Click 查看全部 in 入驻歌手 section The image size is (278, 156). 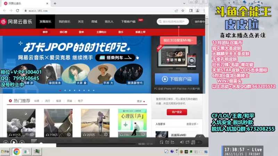tap(192, 124)
